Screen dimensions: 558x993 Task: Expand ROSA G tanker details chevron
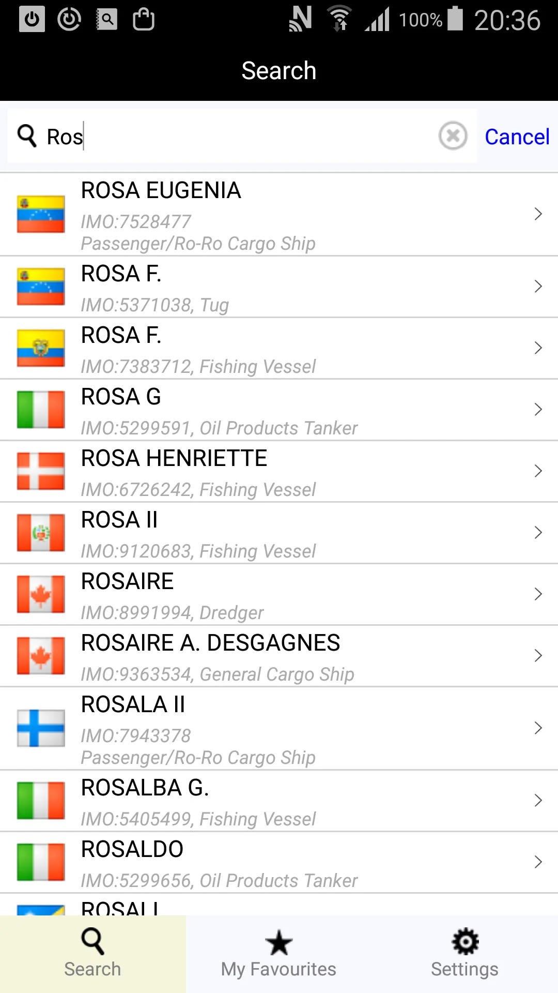(538, 410)
